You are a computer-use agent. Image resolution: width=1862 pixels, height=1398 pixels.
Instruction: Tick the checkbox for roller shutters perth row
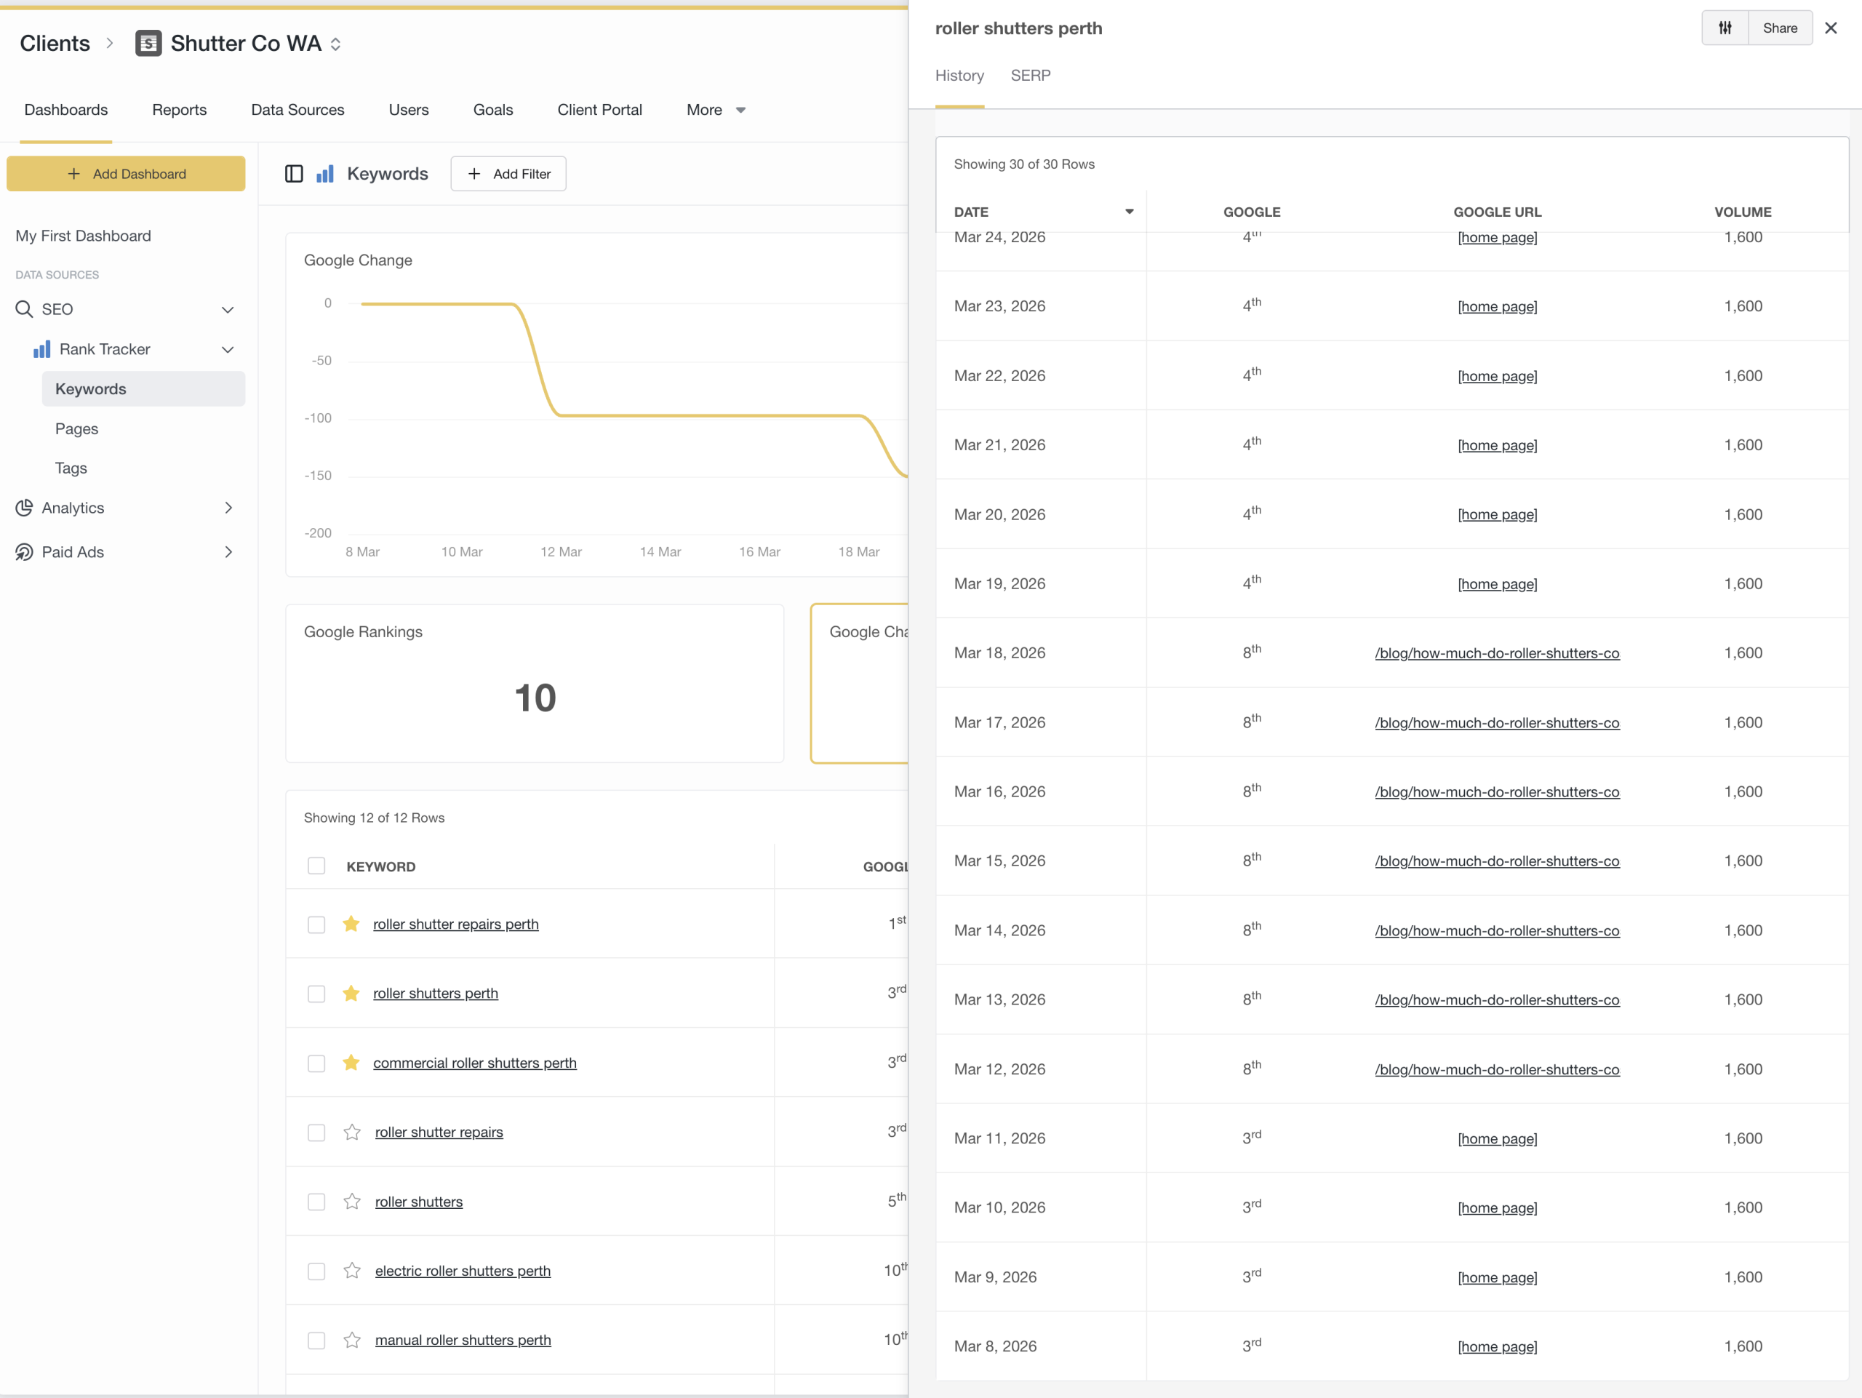tap(316, 994)
